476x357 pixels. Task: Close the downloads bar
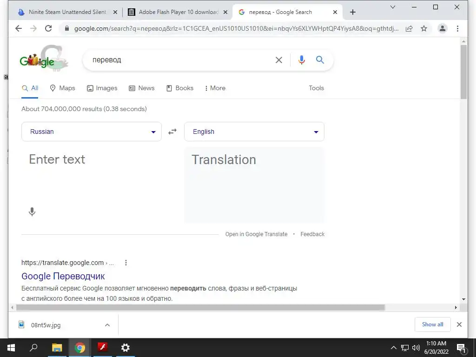tap(459, 324)
